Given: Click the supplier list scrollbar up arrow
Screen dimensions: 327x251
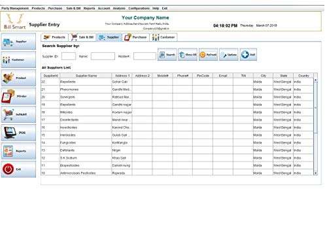Looking at the screenshot, I should pyautogui.click(x=315, y=80).
